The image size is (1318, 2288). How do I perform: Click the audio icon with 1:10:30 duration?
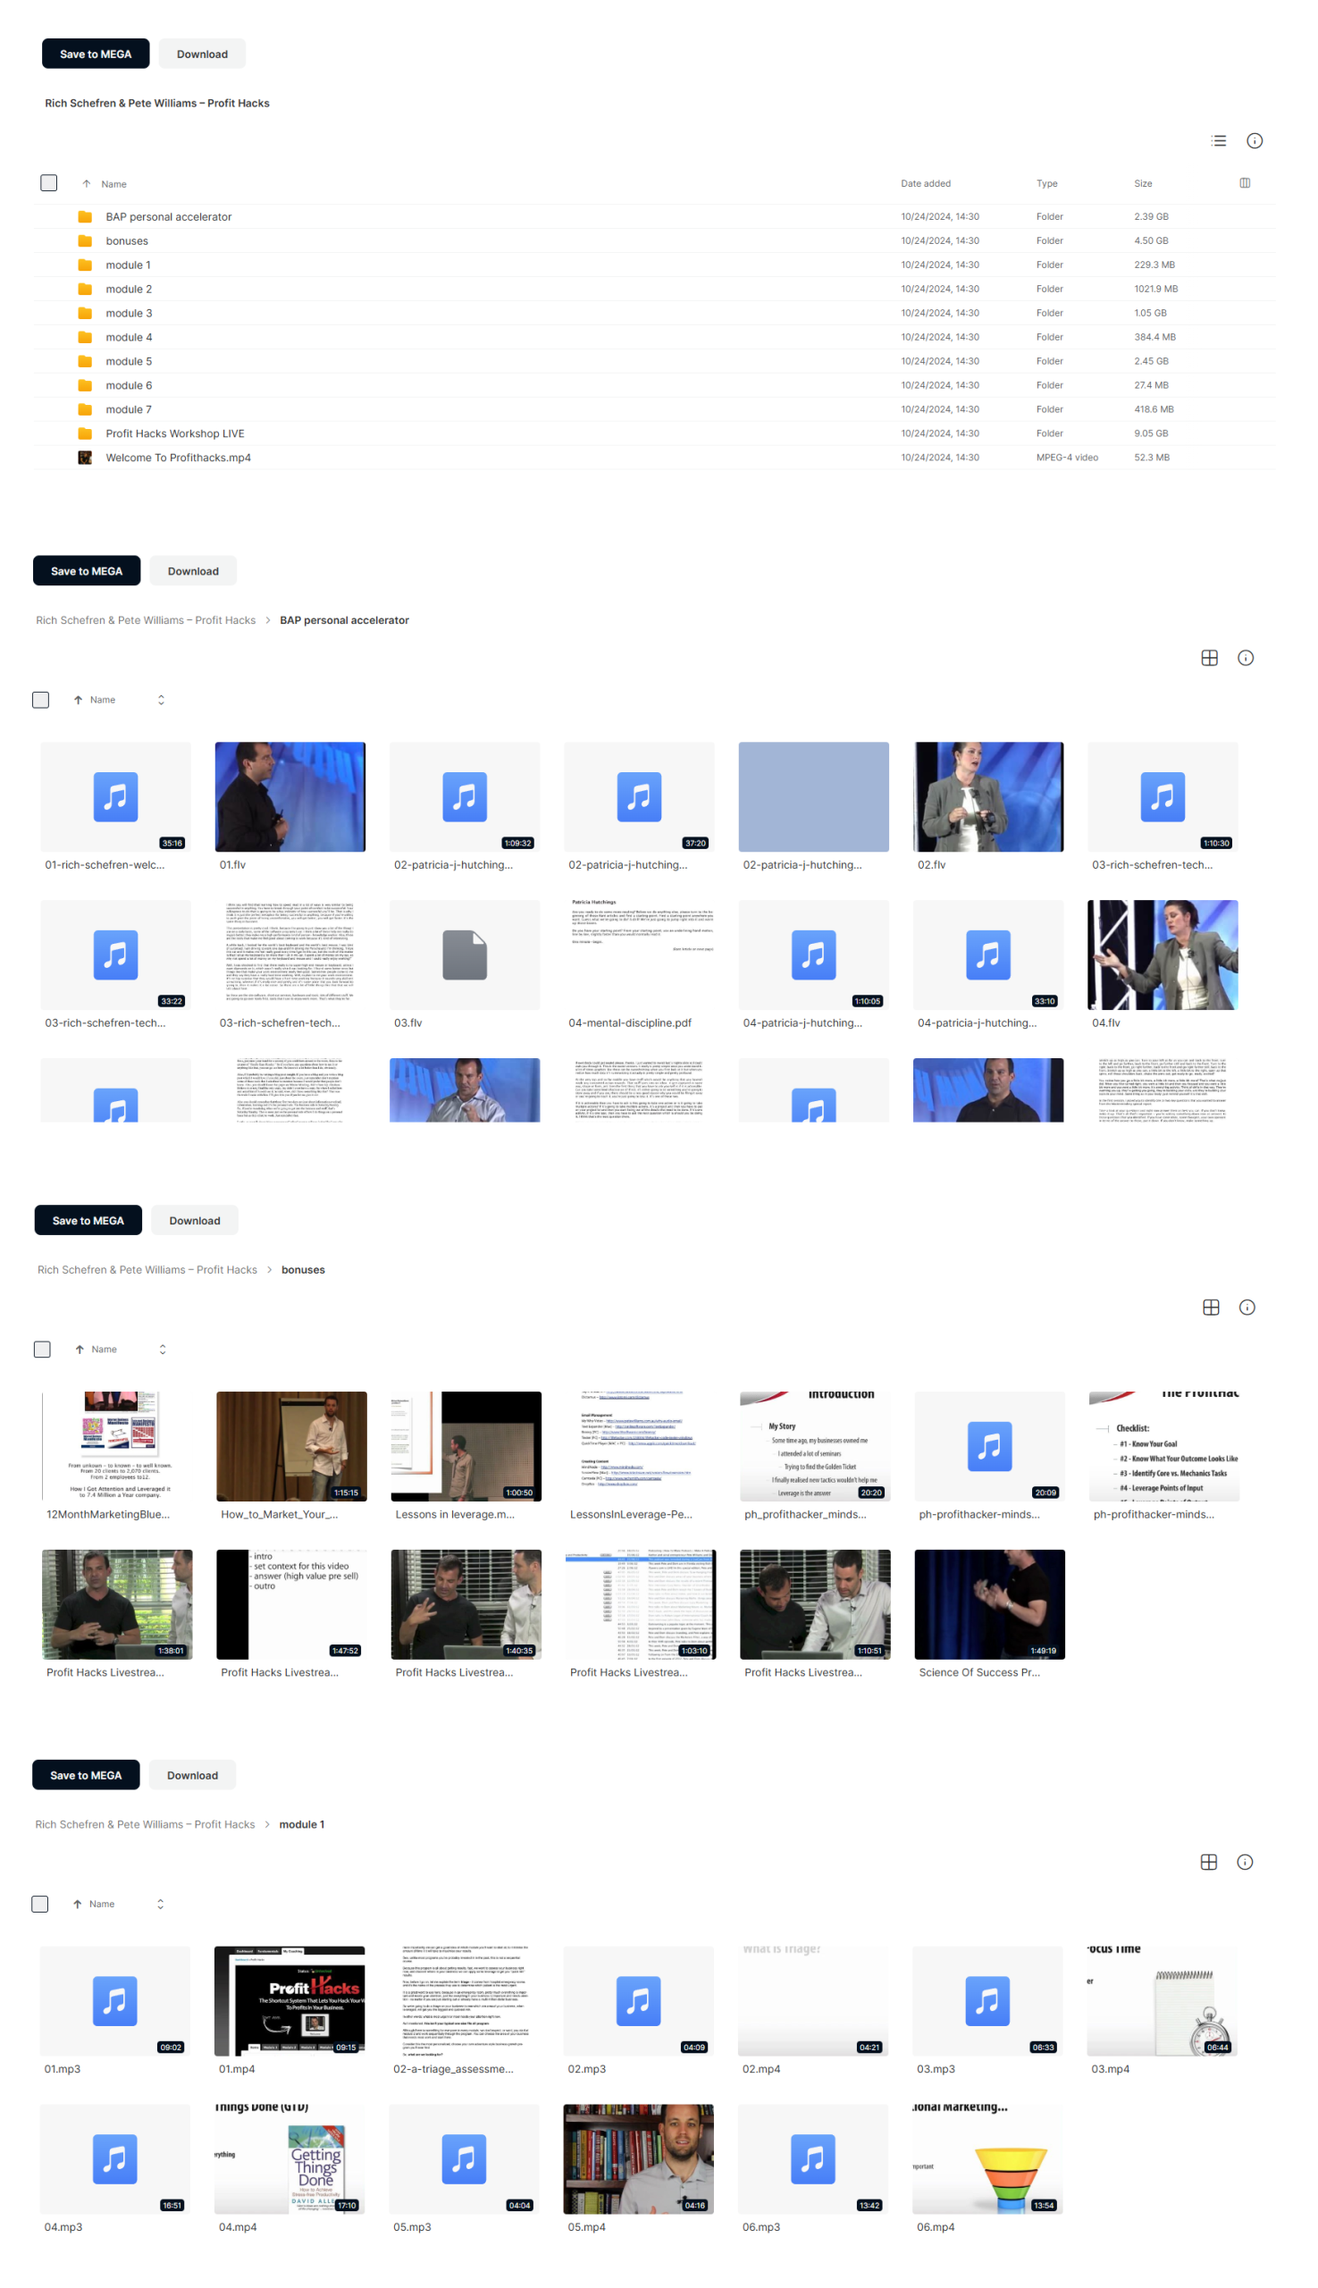[x=1163, y=796]
